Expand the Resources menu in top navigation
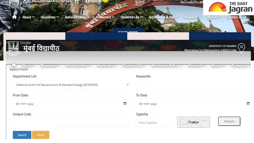The height and width of the screenshot is (143, 254). pyautogui.click(x=50, y=17)
